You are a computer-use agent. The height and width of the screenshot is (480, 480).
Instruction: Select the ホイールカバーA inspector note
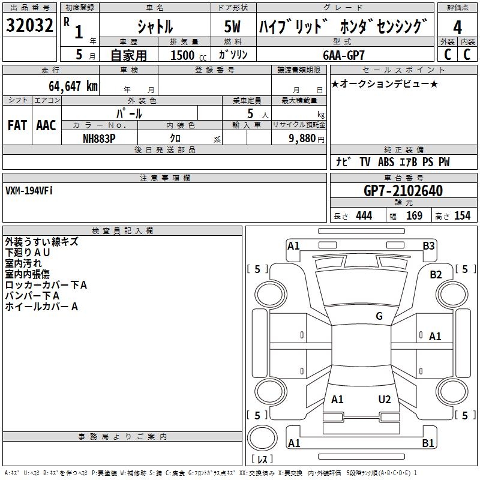[42, 307]
